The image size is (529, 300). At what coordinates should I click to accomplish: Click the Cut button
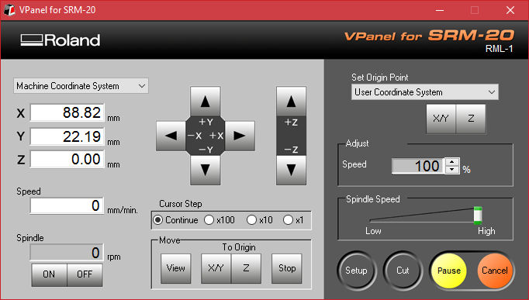403,271
